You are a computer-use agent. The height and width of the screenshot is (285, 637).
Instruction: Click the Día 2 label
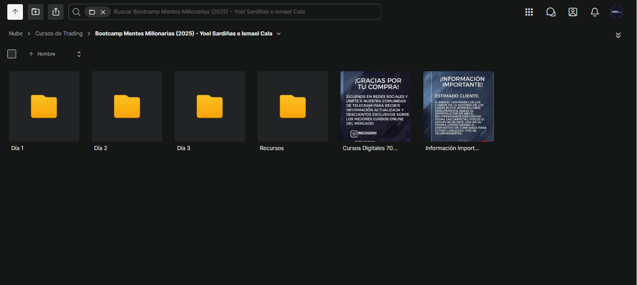click(101, 148)
